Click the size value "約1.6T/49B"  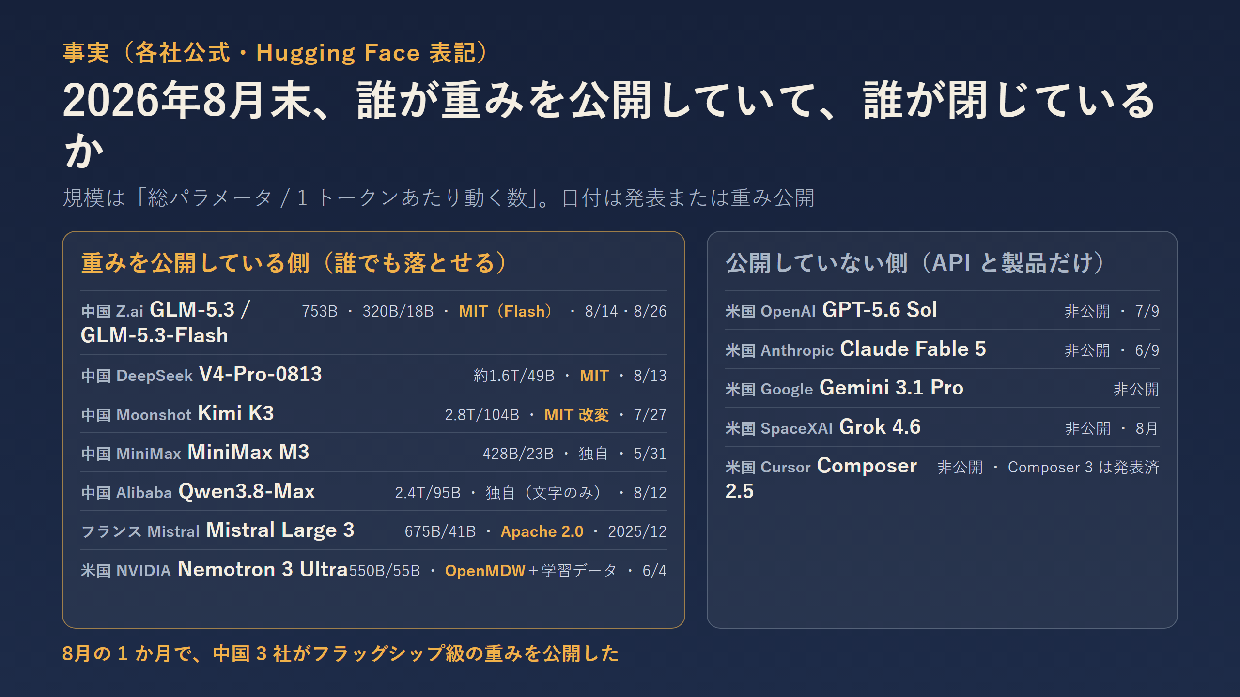514,376
